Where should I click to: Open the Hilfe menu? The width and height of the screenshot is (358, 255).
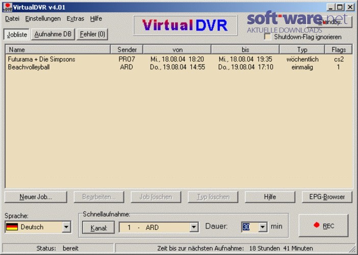96,19
